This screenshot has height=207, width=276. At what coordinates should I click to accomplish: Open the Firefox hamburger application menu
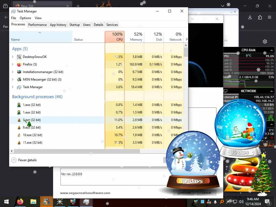coord(270,17)
